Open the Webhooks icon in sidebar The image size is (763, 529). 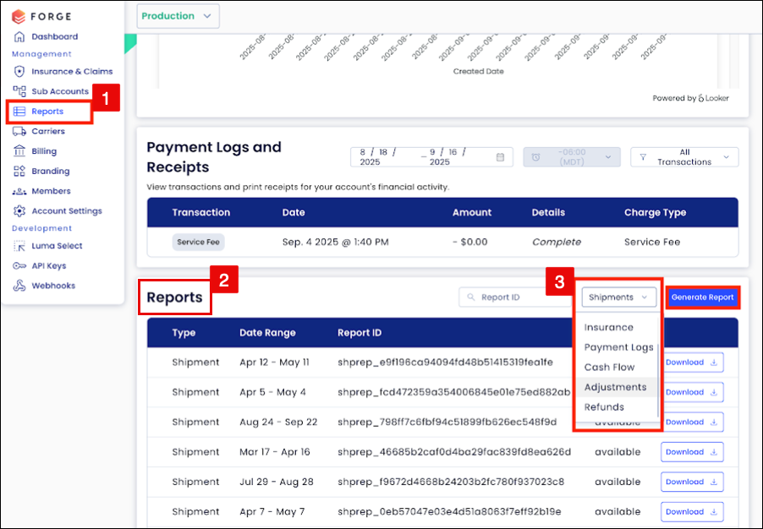(x=19, y=286)
